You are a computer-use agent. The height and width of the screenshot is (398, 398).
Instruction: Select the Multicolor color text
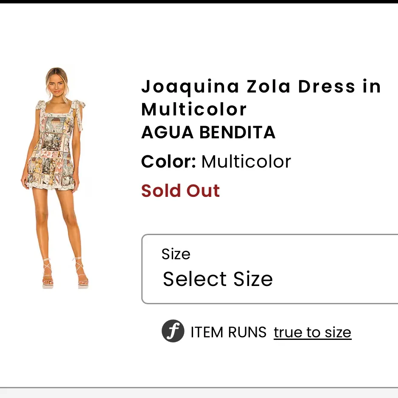click(246, 161)
